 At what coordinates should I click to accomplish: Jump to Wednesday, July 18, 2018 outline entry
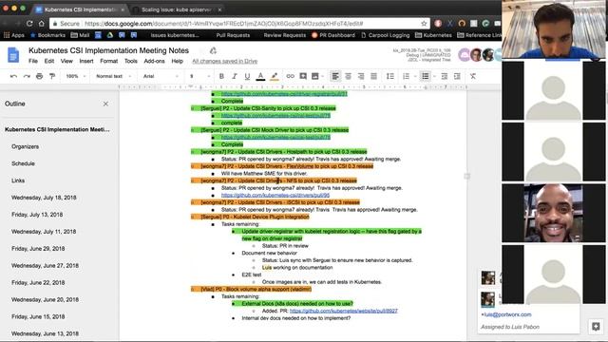pyautogui.click(x=44, y=198)
